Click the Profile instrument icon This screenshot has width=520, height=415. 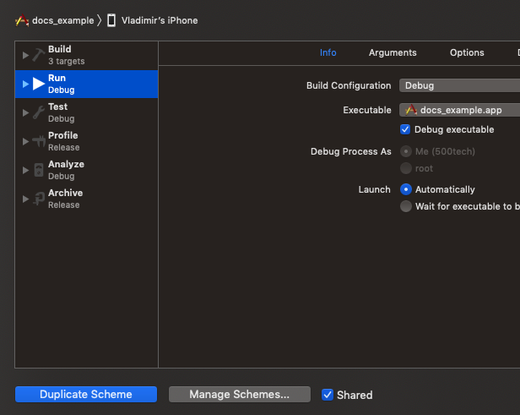click(x=39, y=141)
